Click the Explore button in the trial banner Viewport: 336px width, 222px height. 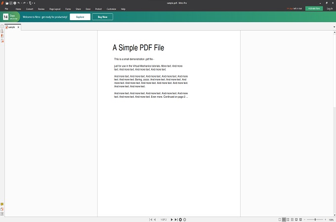click(x=80, y=17)
